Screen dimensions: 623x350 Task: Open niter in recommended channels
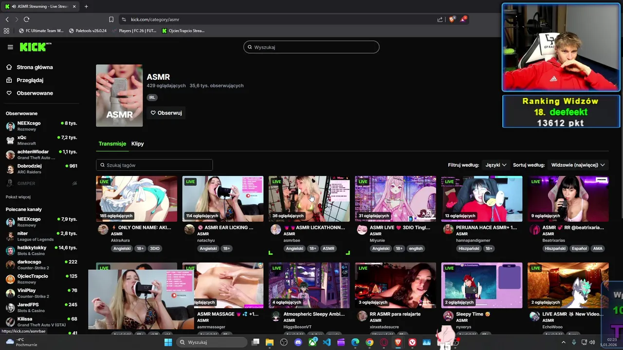[41, 236]
